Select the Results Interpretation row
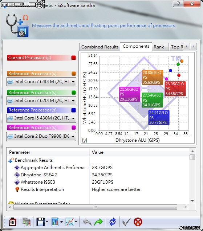The width and height of the screenshot is (203, 231). pyautogui.click(x=98, y=189)
